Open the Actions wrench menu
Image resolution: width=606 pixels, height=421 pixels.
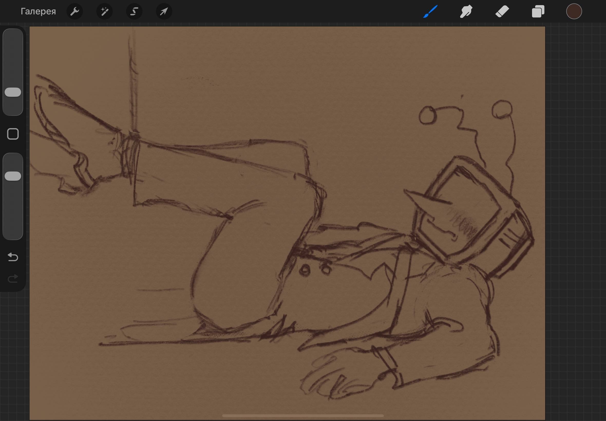coord(75,11)
